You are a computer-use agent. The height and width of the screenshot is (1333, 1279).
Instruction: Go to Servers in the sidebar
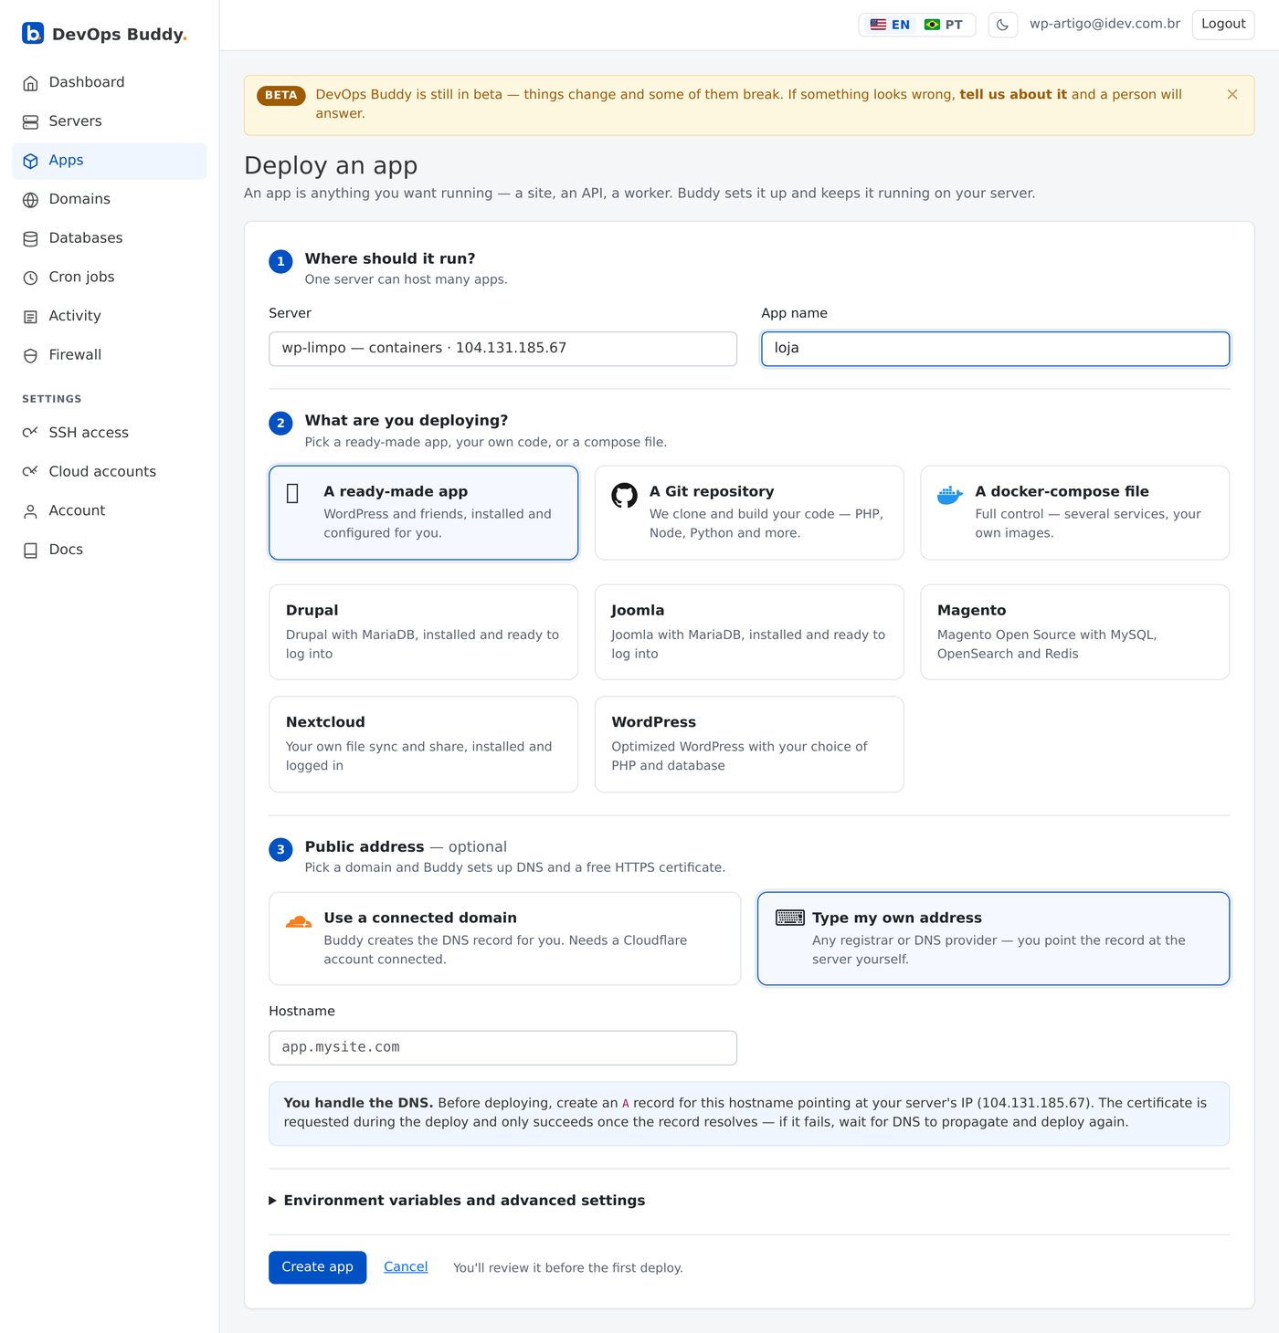click(x=110, y=121)
